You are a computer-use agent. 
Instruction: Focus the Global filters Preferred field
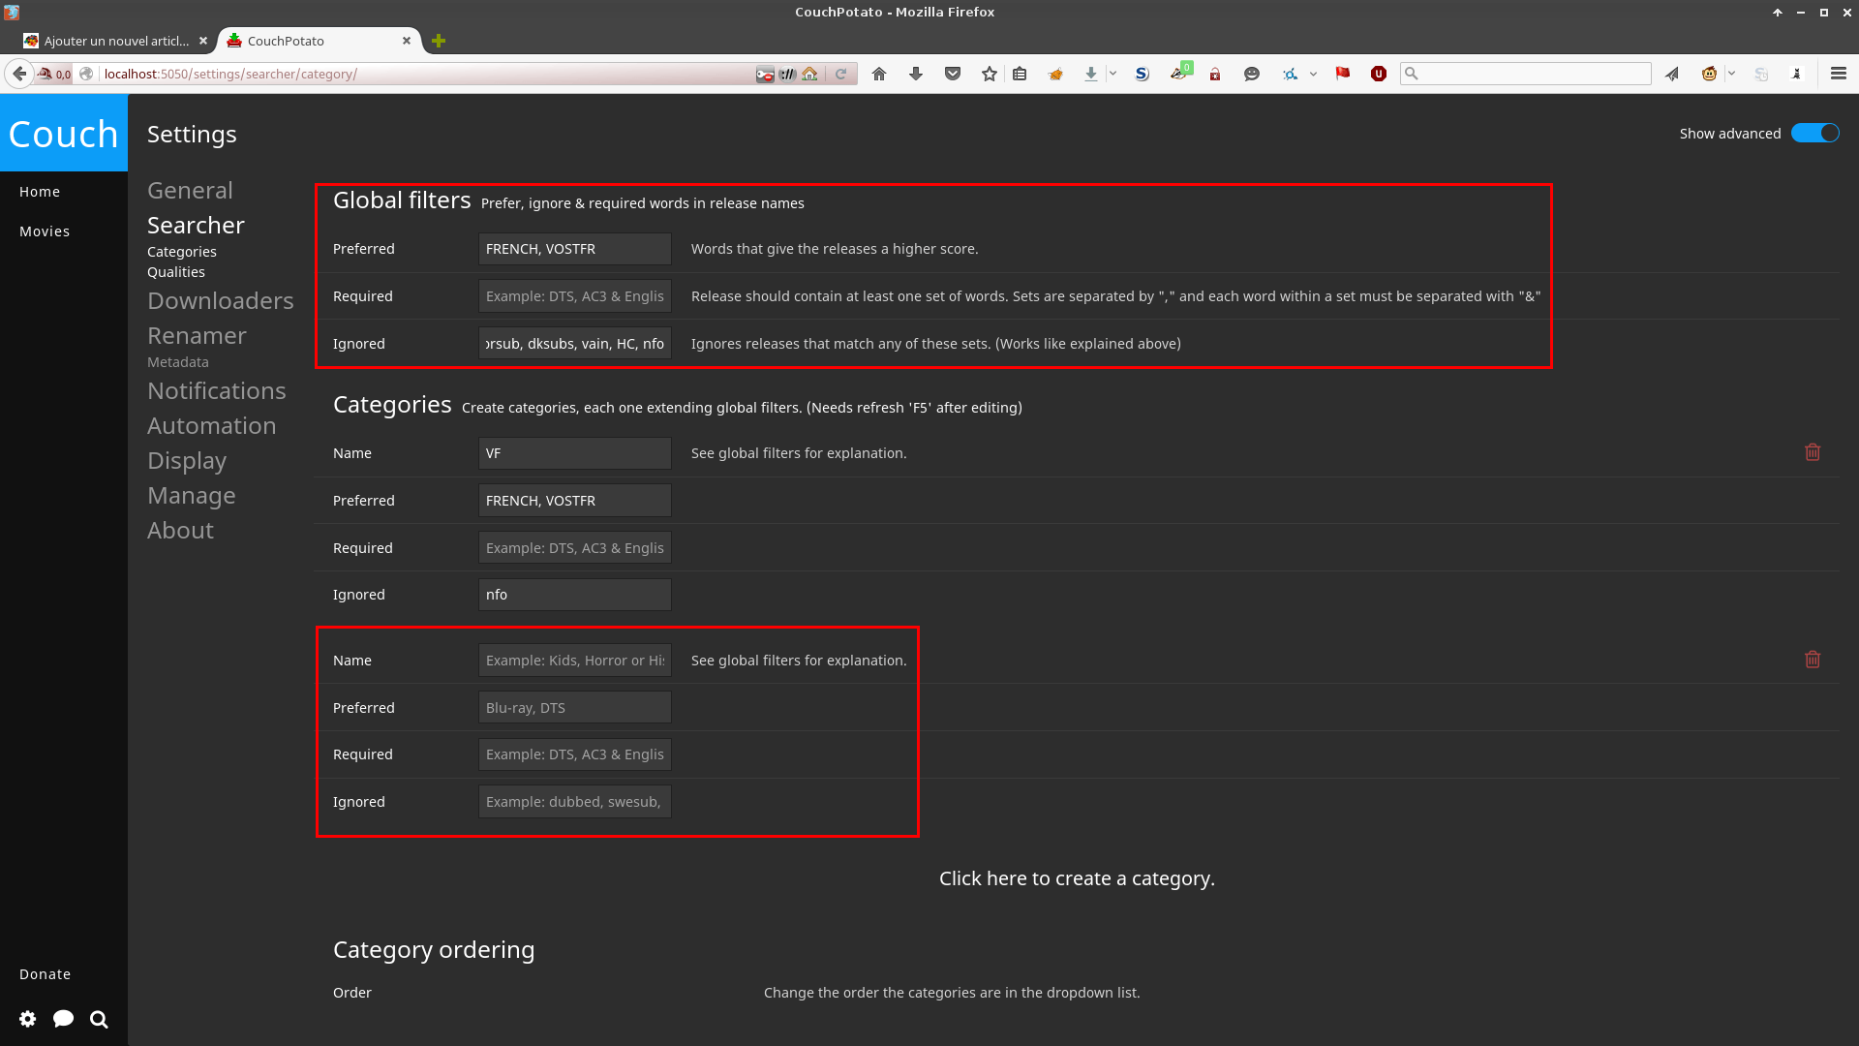(575, 249)
